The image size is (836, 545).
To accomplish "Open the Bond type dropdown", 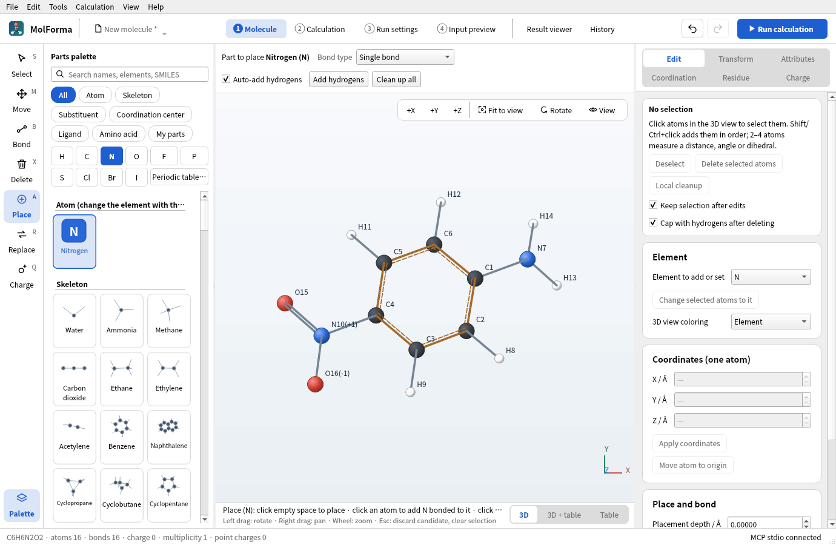I will (x=405, y=57).
